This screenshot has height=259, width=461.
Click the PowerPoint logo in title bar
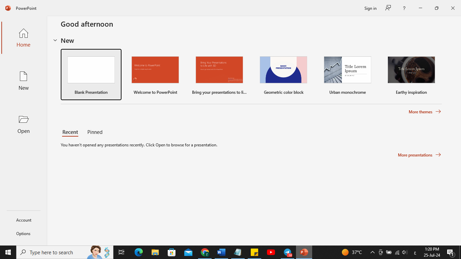(x=8, y=8)
